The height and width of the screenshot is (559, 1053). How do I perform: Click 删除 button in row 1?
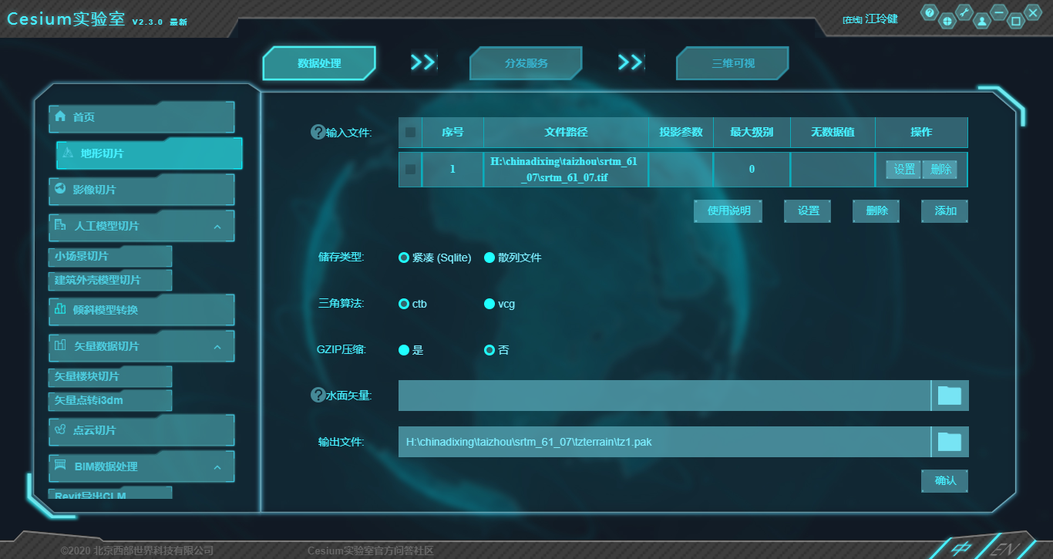click(940, 170)
